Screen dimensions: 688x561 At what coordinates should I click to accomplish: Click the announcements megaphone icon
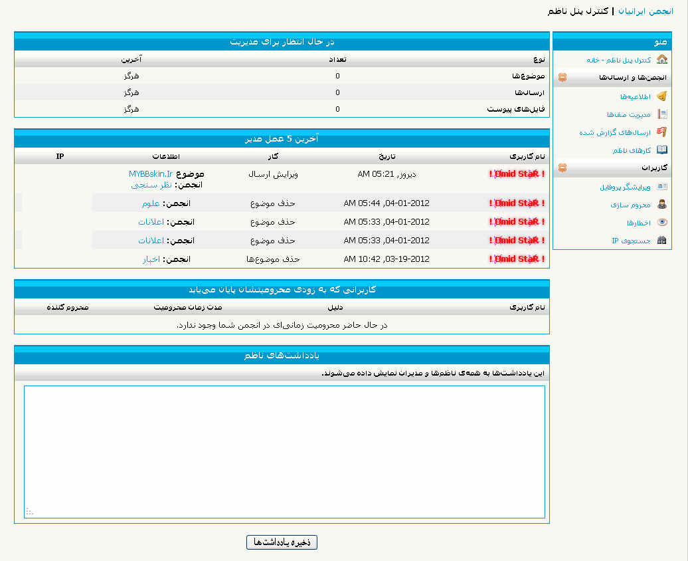click(x=662, y=96)
